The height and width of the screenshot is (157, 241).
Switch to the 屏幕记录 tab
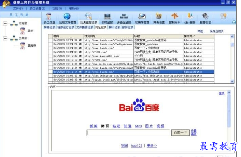point(49,27)
